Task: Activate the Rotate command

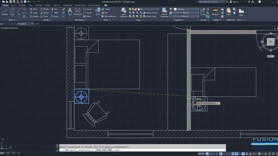Action: pyautogui.click(x=45, y=9)
